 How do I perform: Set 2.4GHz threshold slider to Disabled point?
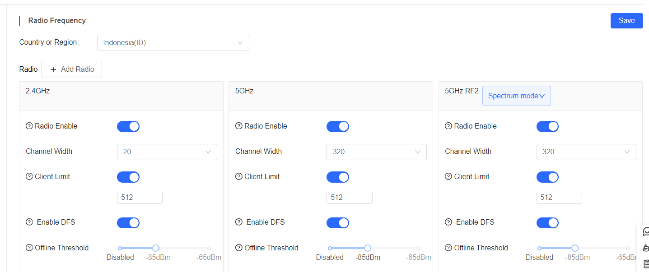coord(120,248)
